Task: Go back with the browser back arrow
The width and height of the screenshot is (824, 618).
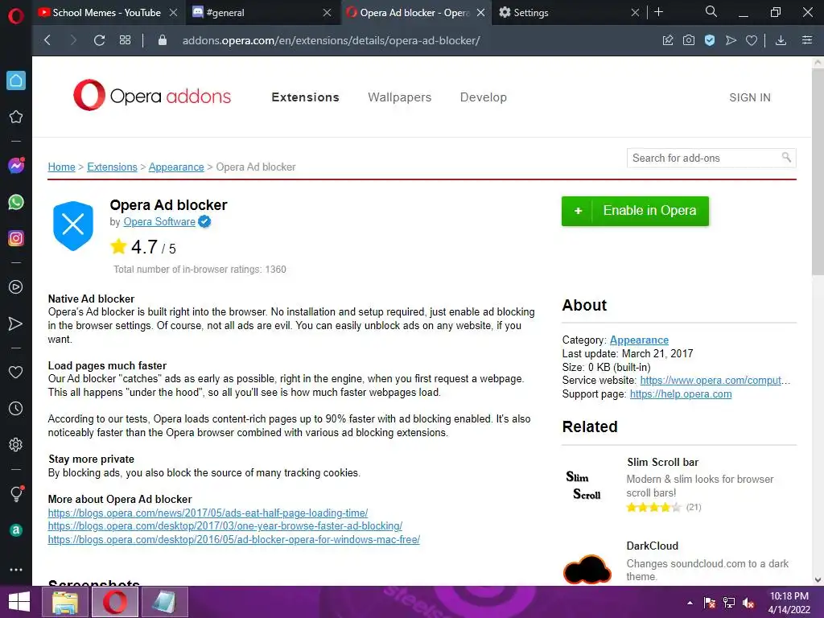Action: point(47,40)
